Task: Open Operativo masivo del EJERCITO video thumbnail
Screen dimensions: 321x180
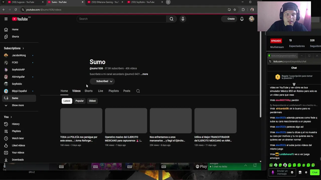Action: point(126,121)
